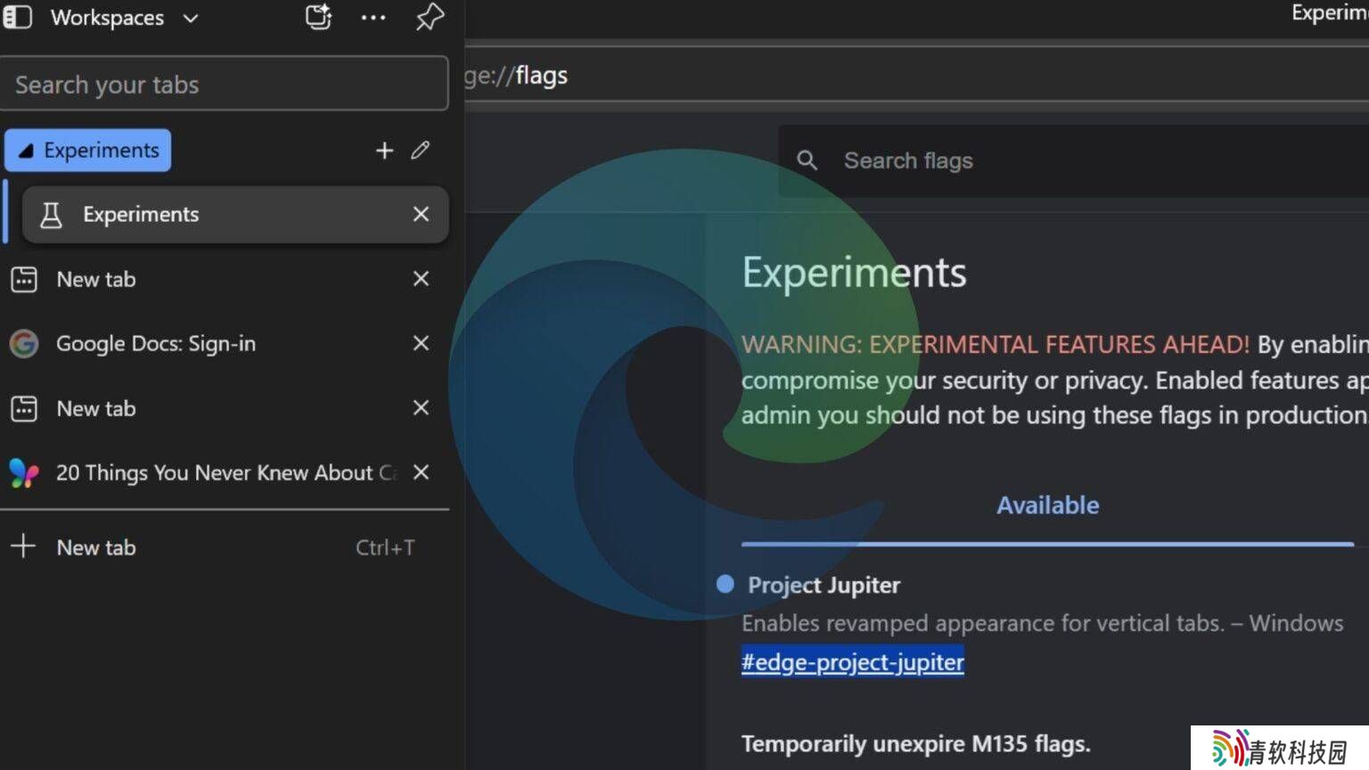1369x770 pixels.
Task: Switch to first New tab entry
Action: (x=225, y=279)
